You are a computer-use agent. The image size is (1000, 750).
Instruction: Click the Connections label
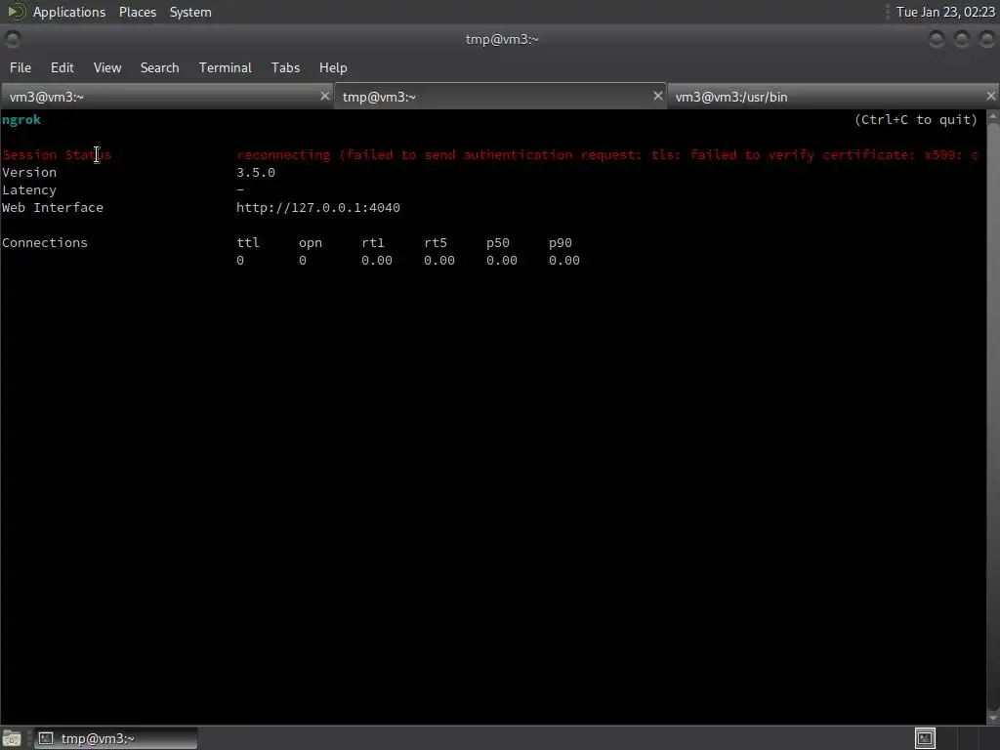(45, 243)
